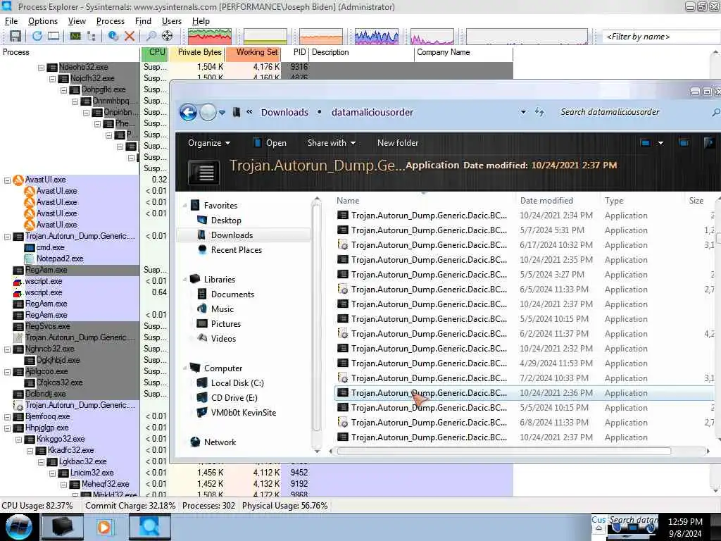
Task: Click the Explorer Forward arrow button
Action: coord(208,112)
